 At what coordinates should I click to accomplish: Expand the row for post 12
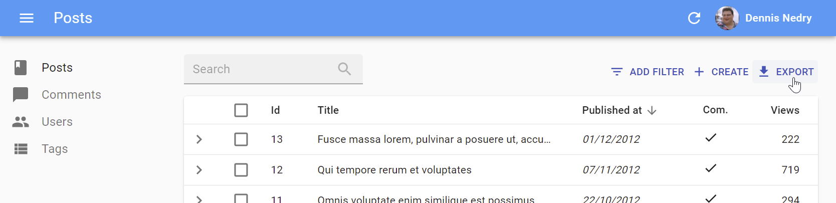pyautogui.click(x=199, y=170)
